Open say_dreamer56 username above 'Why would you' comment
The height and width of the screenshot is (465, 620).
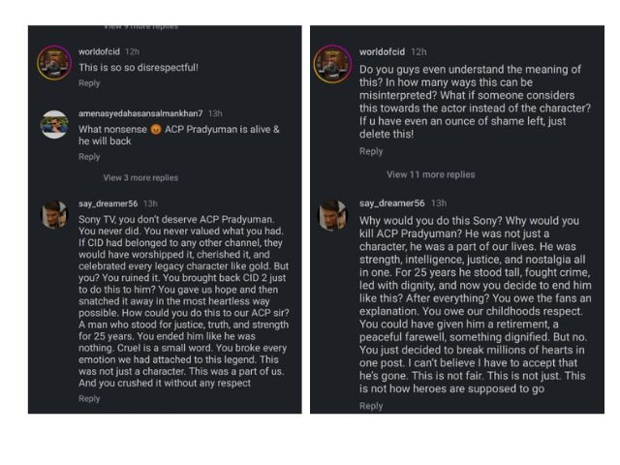(x=391, y=203)
